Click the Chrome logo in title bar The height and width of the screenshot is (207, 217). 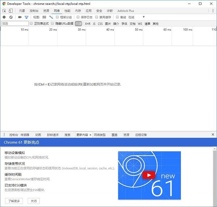pos(4,4)
